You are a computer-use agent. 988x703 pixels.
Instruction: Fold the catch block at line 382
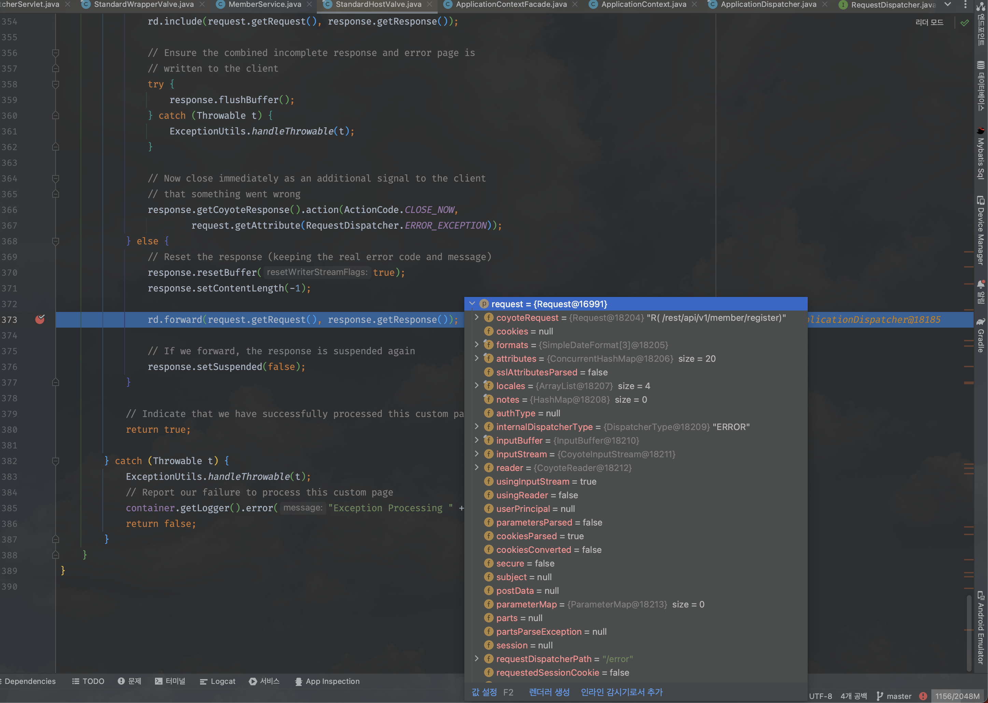coord(55,461)
